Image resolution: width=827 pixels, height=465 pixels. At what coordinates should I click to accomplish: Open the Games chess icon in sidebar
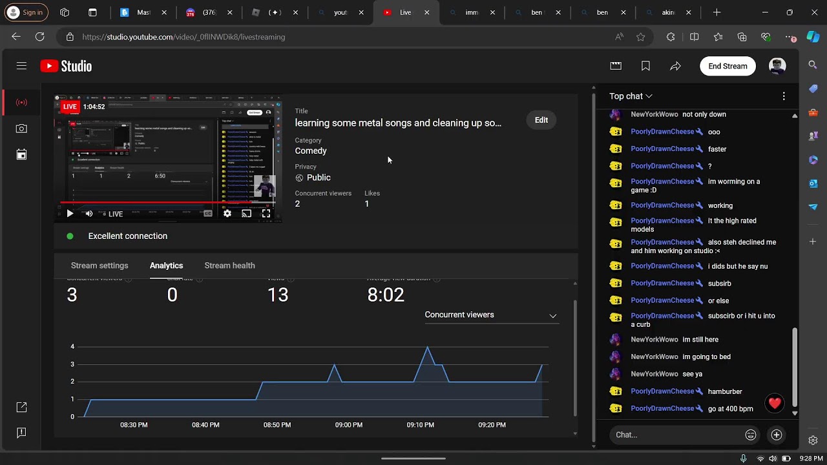[813, 136]
